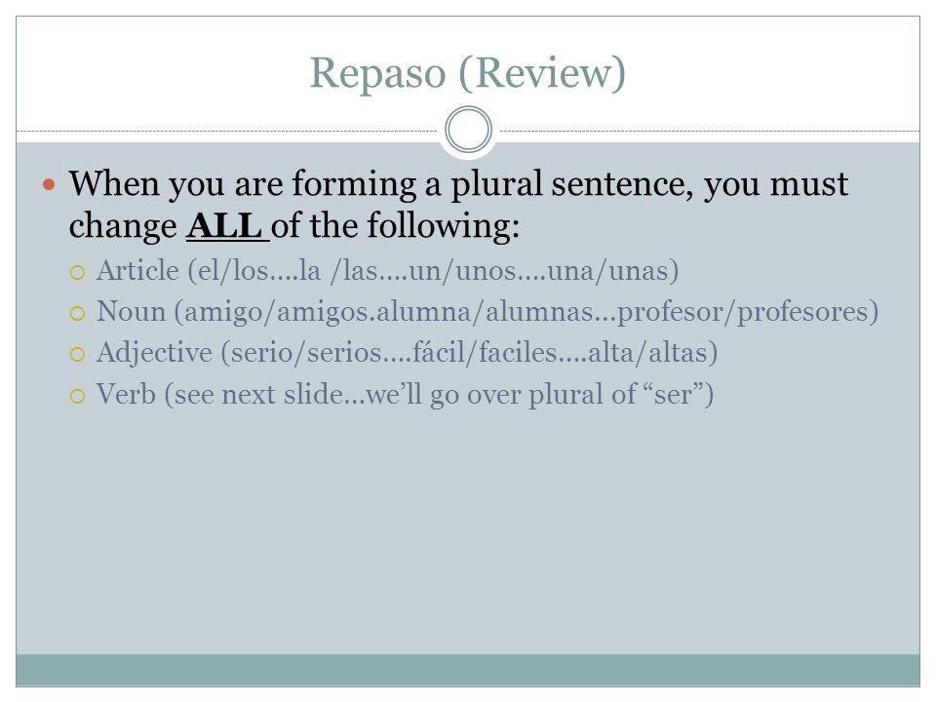Click the yellow circle bullet beside Adjective
This screenshot has width=936, height=702.
tap(78, 355)
